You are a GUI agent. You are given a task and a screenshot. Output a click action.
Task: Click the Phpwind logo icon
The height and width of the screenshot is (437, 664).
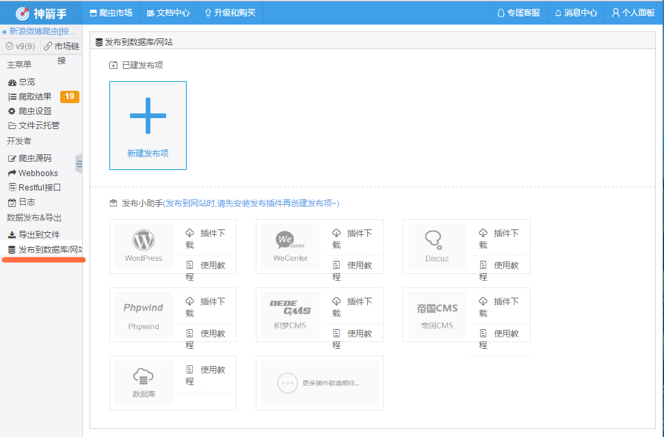[x=144, y=308]
